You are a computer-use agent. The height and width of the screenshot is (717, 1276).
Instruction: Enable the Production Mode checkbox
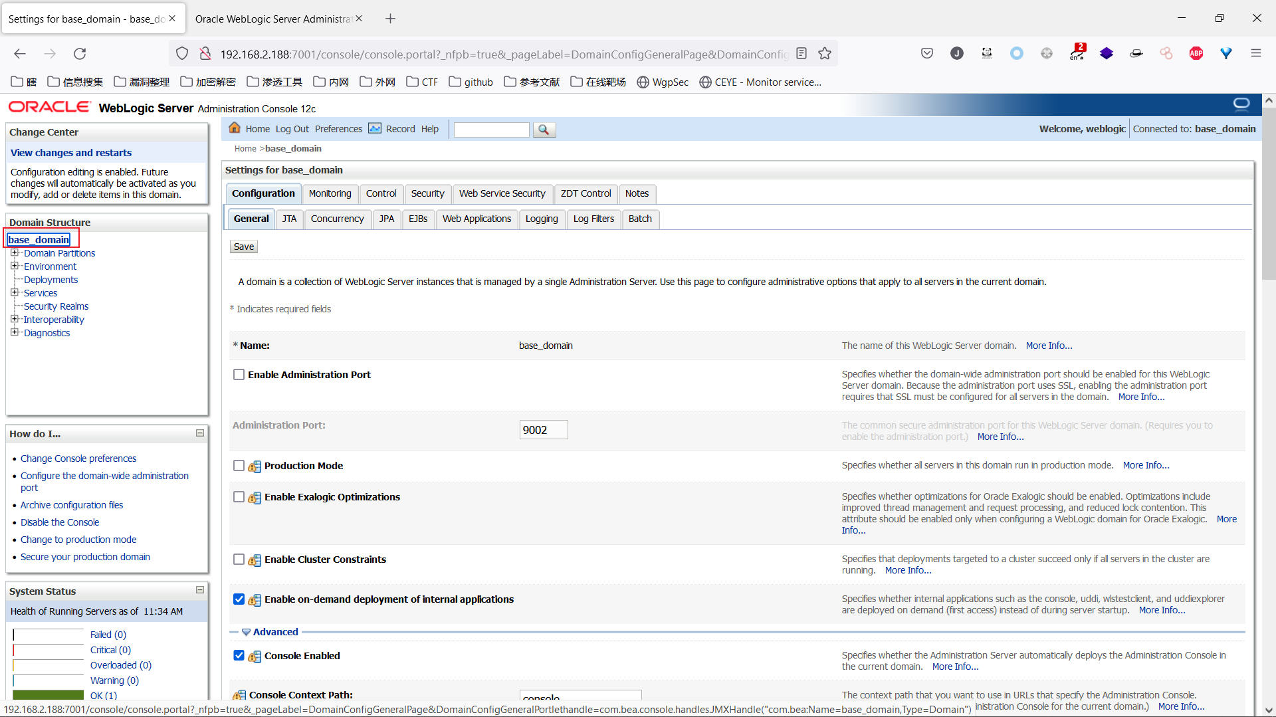point(239,466)
